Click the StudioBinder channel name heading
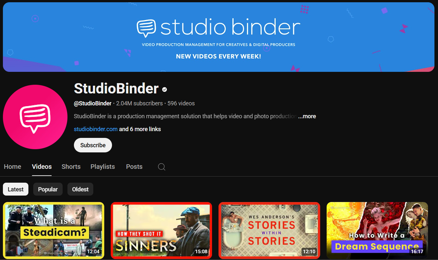Image resolution: width=438 pixels, height=260 pixels. (x=116, y=89)
